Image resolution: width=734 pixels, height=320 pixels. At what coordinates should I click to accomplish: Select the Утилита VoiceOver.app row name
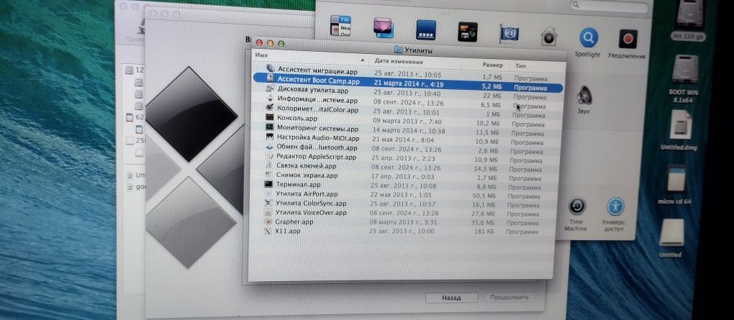[311, 212]
